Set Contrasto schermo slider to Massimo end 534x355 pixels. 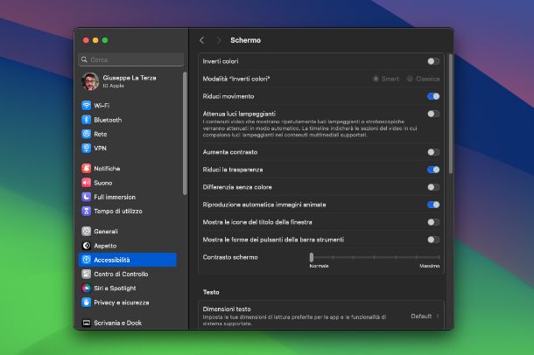pyautogui.click(x=439, y=257)
